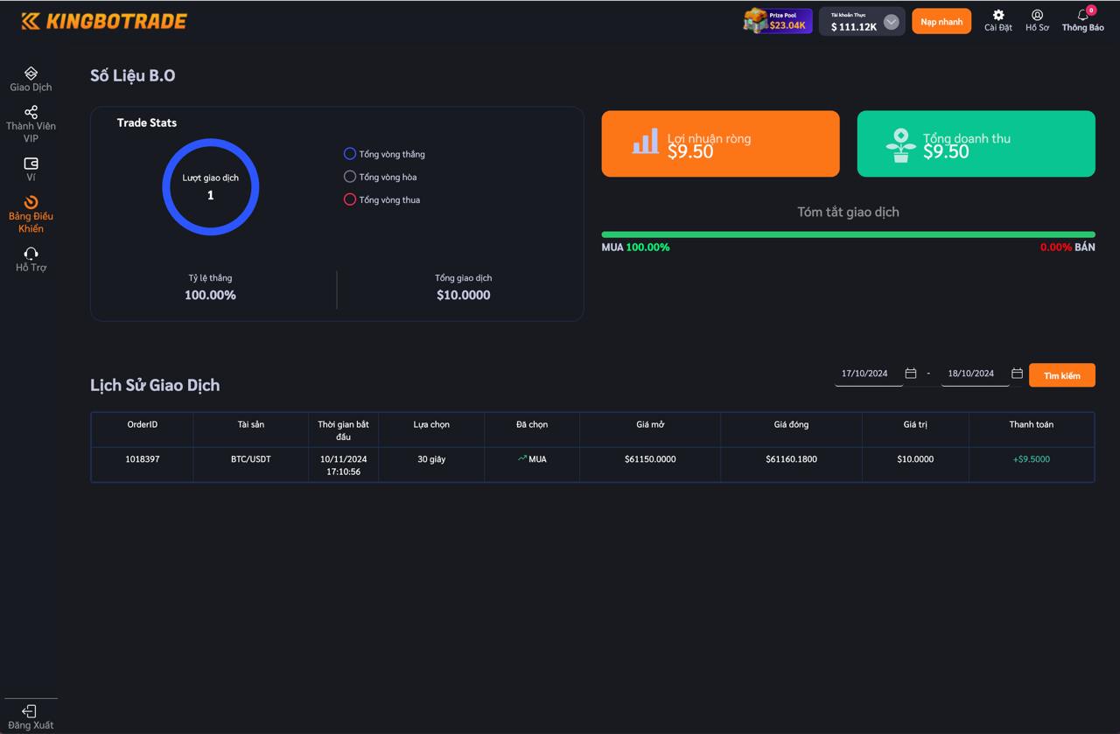Open Hỗ Trợ support in sidebar
Image resolution: width=1120 pixels, height=734 pixels.
(x=31, y=260)
